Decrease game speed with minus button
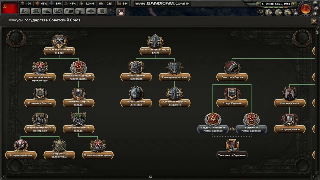 point(258,4)
